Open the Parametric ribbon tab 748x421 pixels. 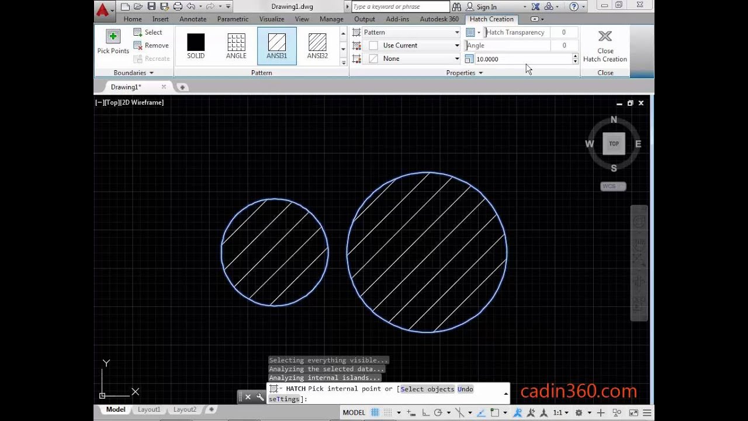tap(233, 19)
